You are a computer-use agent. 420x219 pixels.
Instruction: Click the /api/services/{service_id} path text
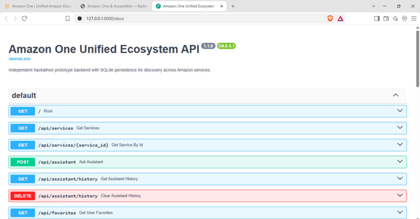pos(73,145)
